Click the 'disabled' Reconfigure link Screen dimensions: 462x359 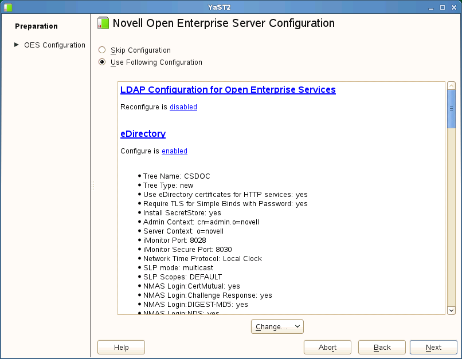point(183,107)
